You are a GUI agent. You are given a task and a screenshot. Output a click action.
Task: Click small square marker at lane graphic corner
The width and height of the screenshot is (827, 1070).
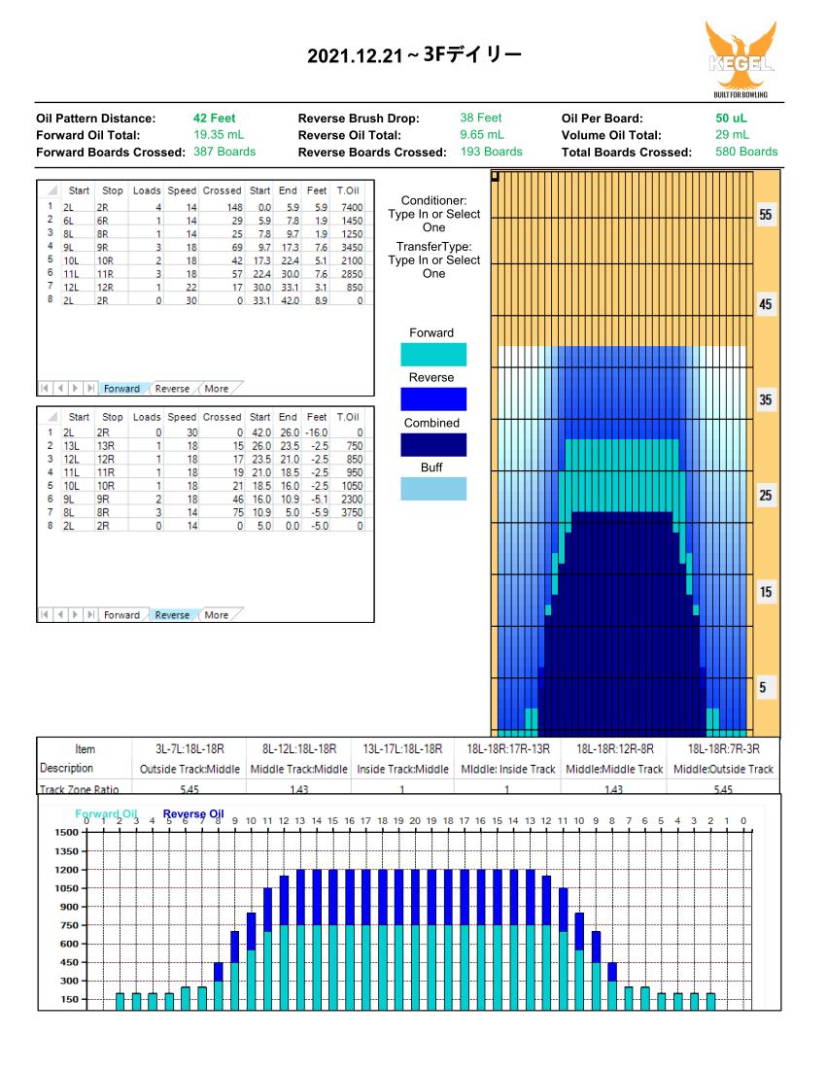[x=496, y=177]
